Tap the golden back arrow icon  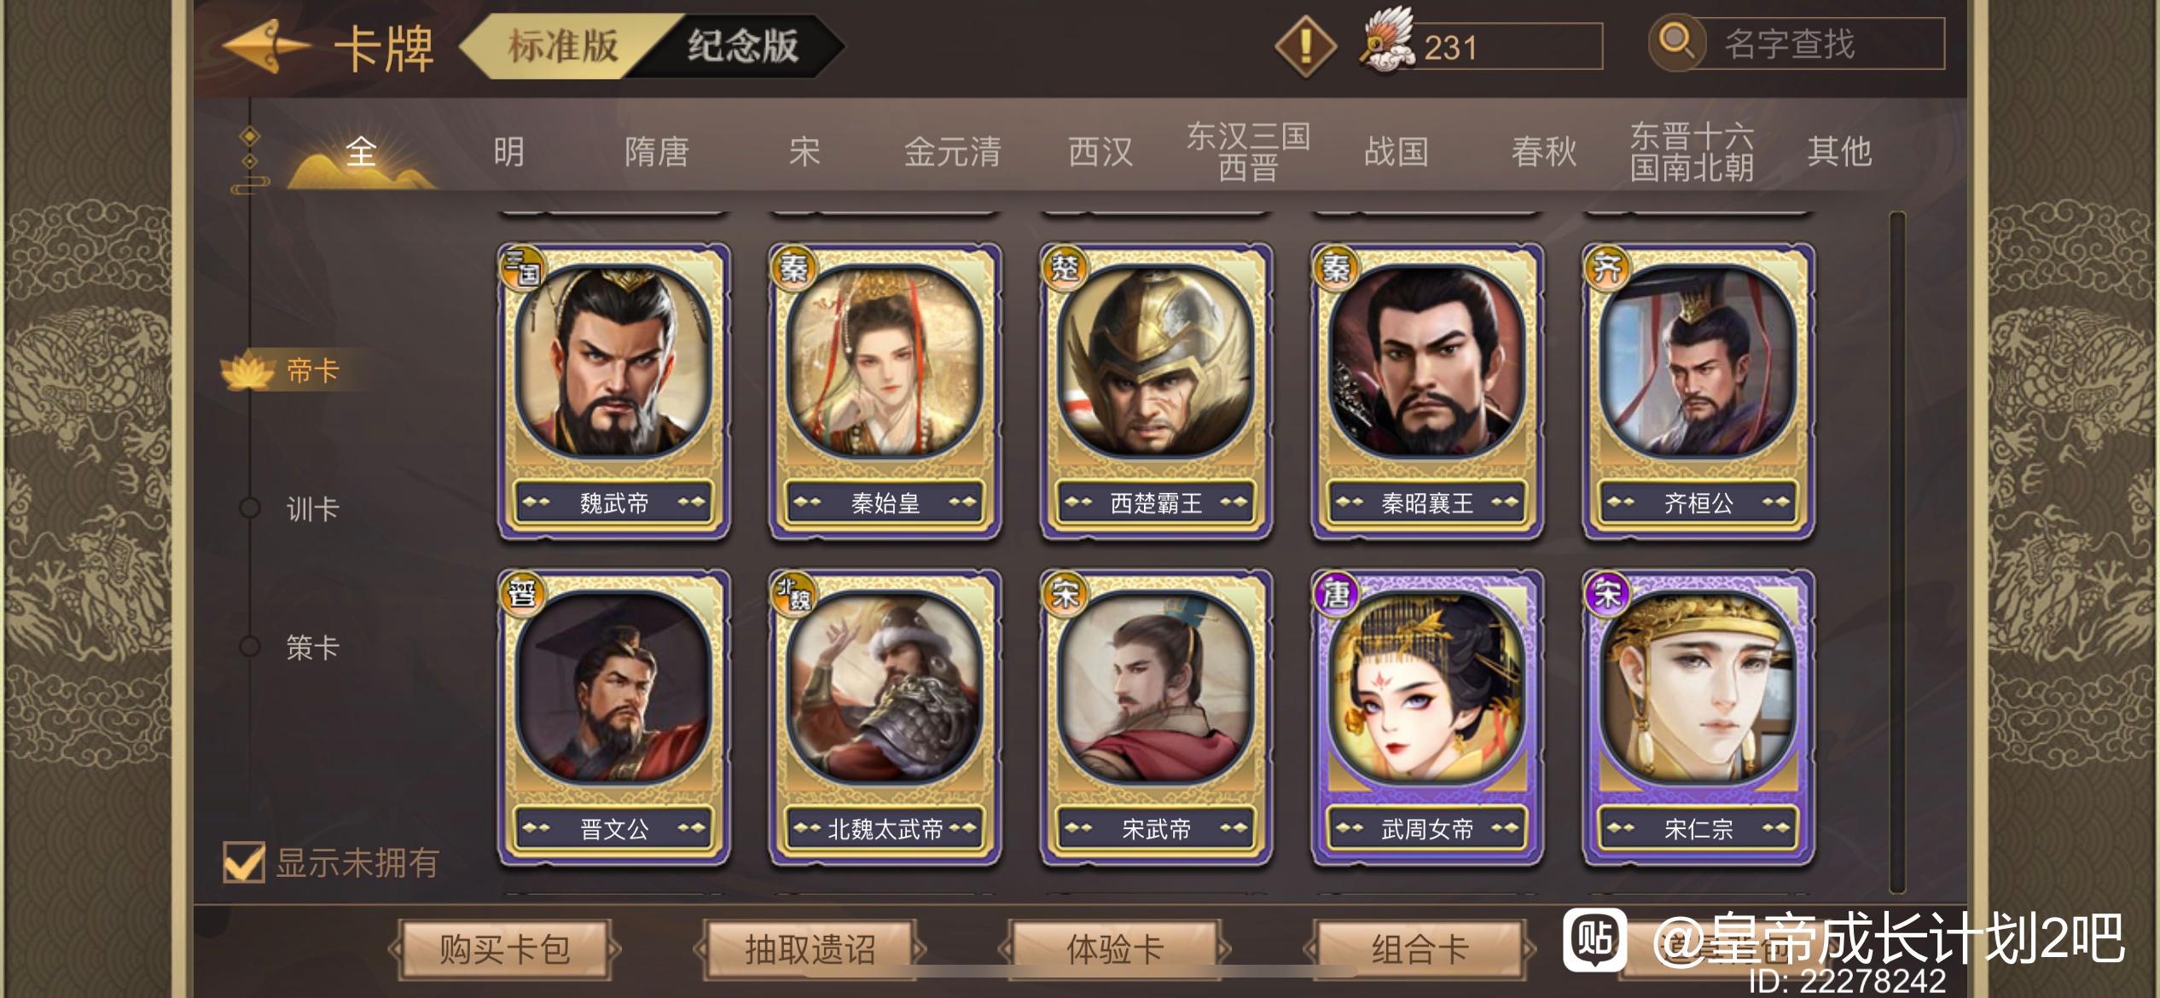pyautogui.click(x=264, y=46)
